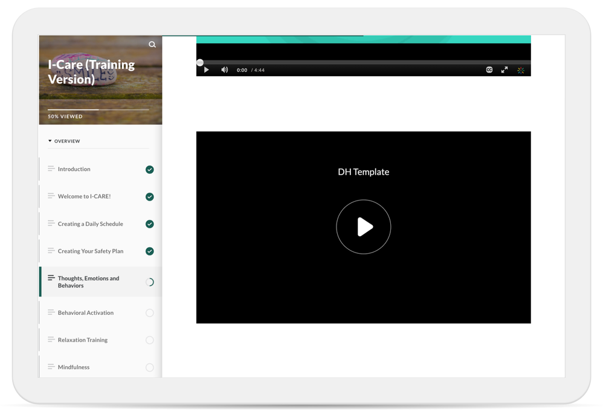This screenshot has width=603, height=415.
Task: Play the top video using small play button
Action: (x=207, y=70)
